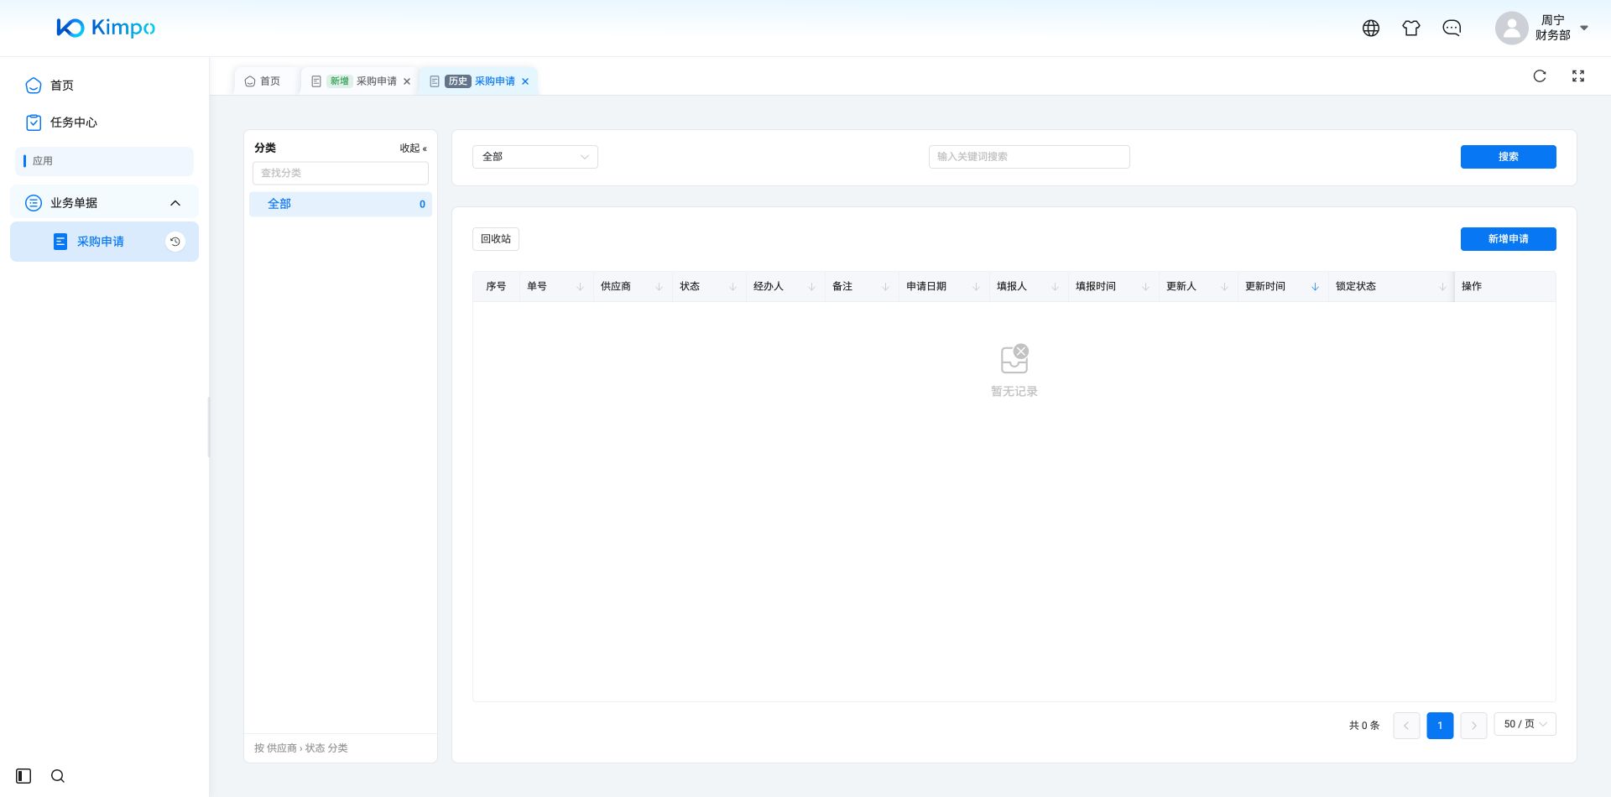Click the Kimpo logo
1611x797 pixels.
[106, 28]
